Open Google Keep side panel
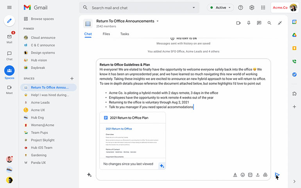The height and width of the screenshot is (188, 301). click(294, 48)
